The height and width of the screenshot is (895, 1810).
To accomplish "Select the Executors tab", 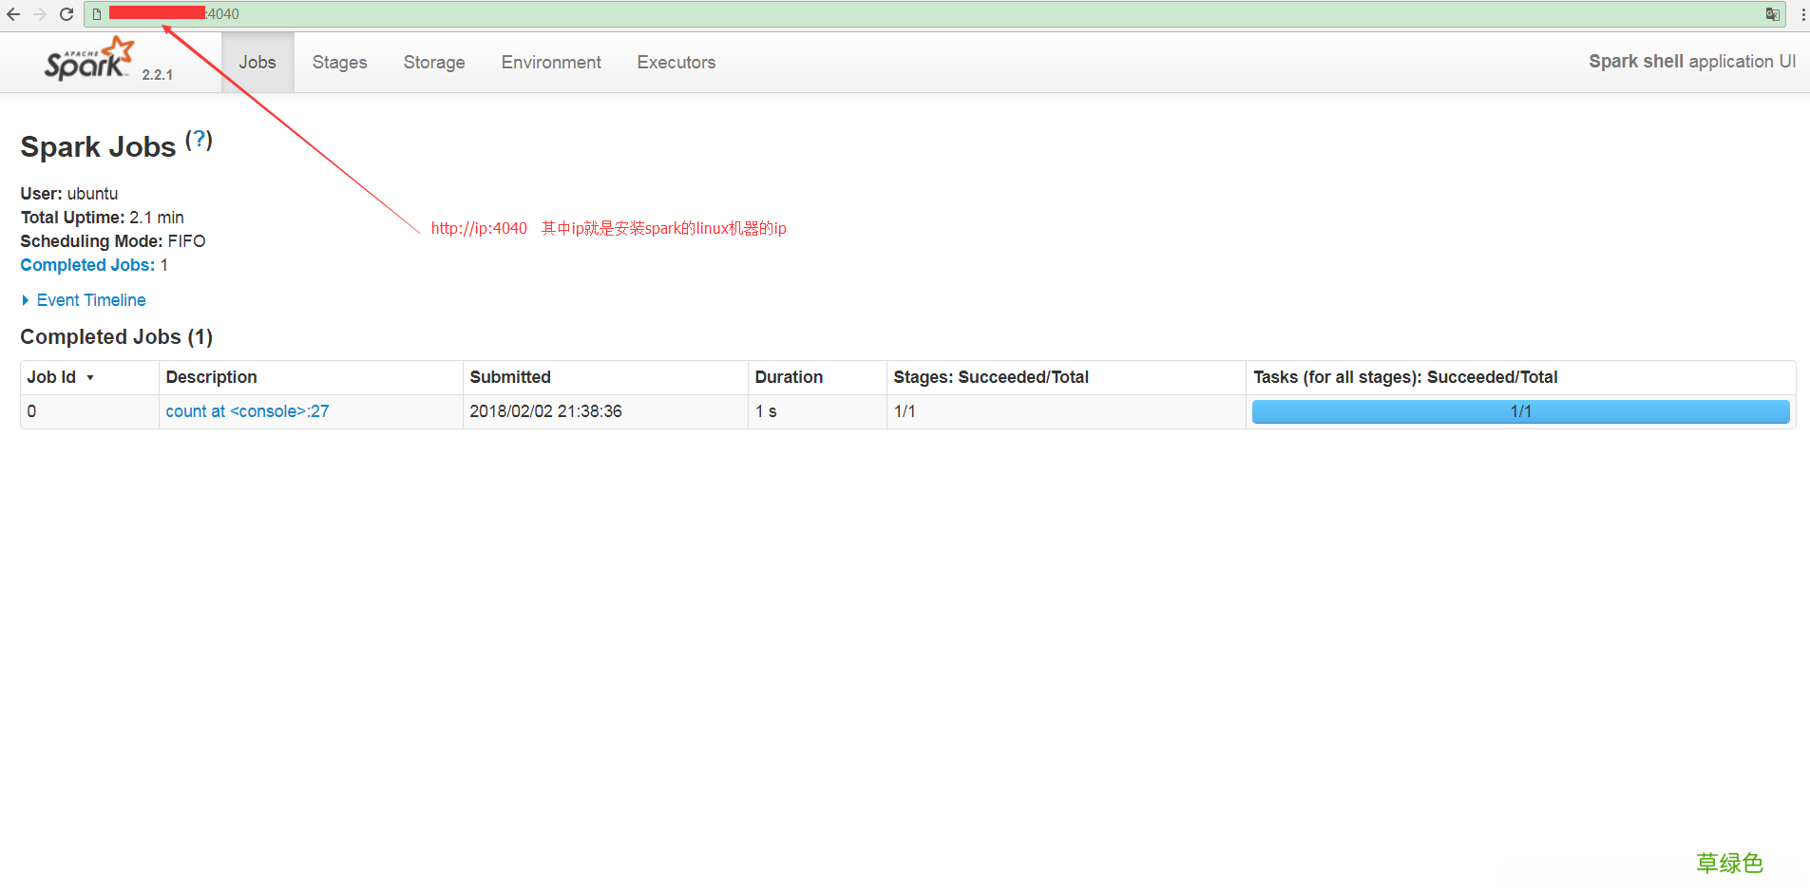I will 676,63.
